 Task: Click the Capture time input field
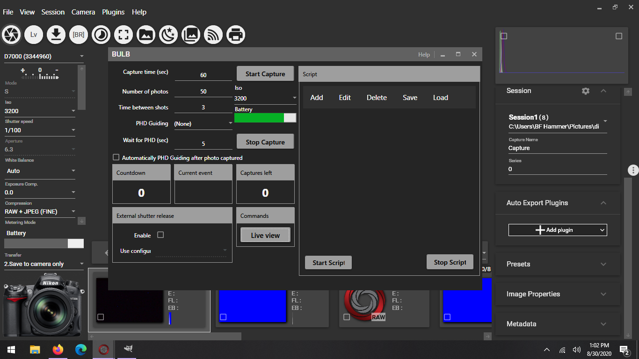pos(203,75)
